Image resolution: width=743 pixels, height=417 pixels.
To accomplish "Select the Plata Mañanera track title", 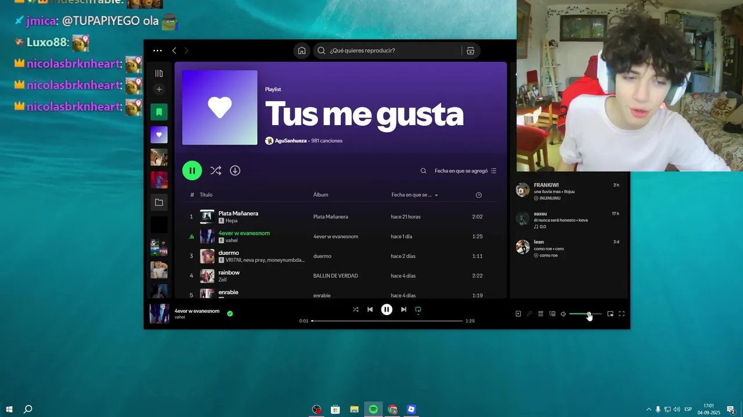I will coord(238,213).
